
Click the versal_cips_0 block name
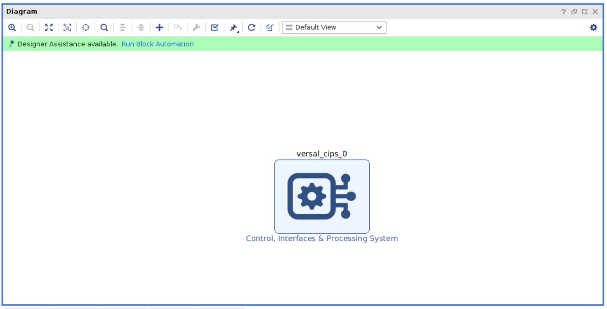(322, 154)
